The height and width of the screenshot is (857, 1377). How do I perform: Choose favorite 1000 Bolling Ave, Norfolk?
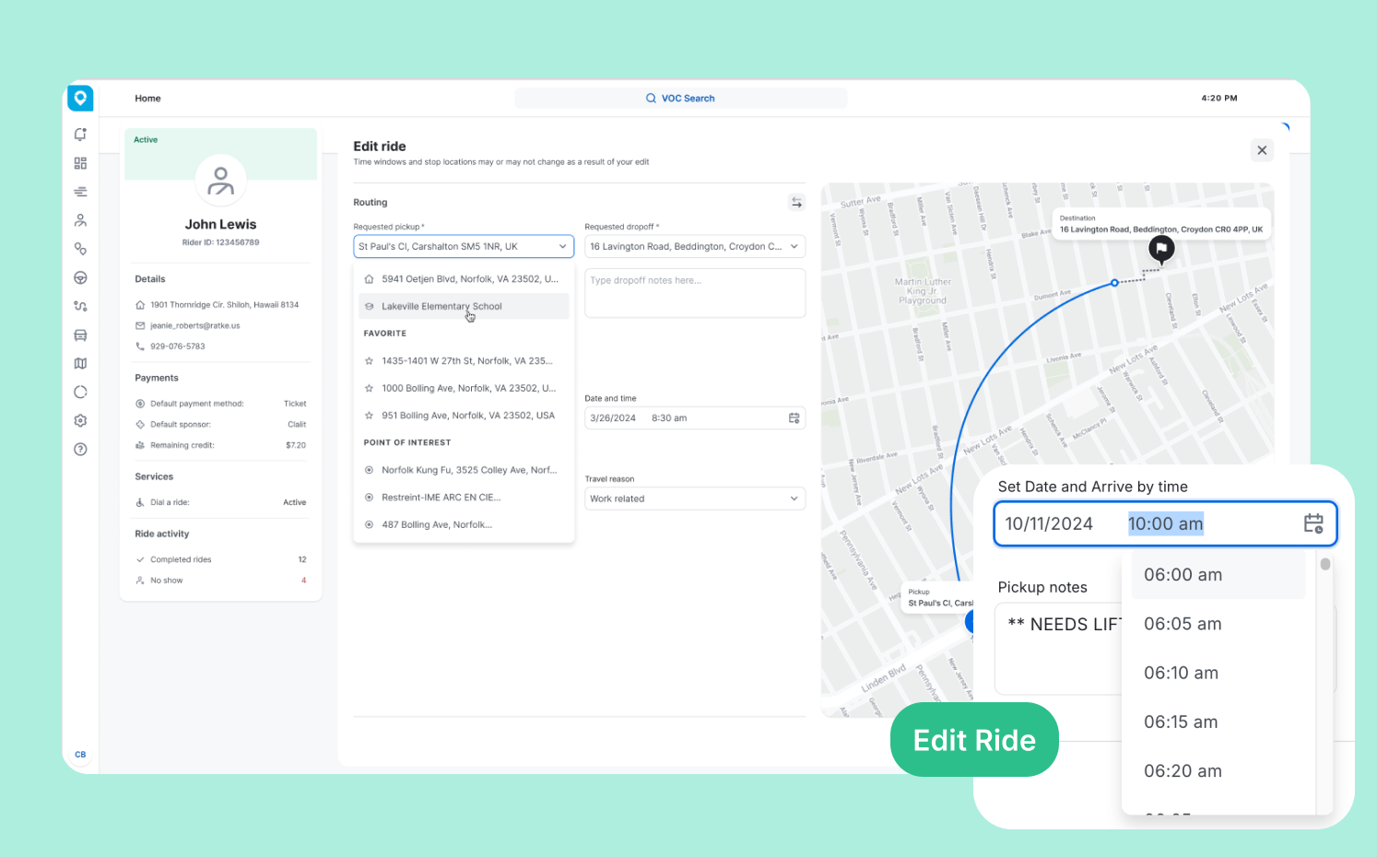[x=464, y=389]
